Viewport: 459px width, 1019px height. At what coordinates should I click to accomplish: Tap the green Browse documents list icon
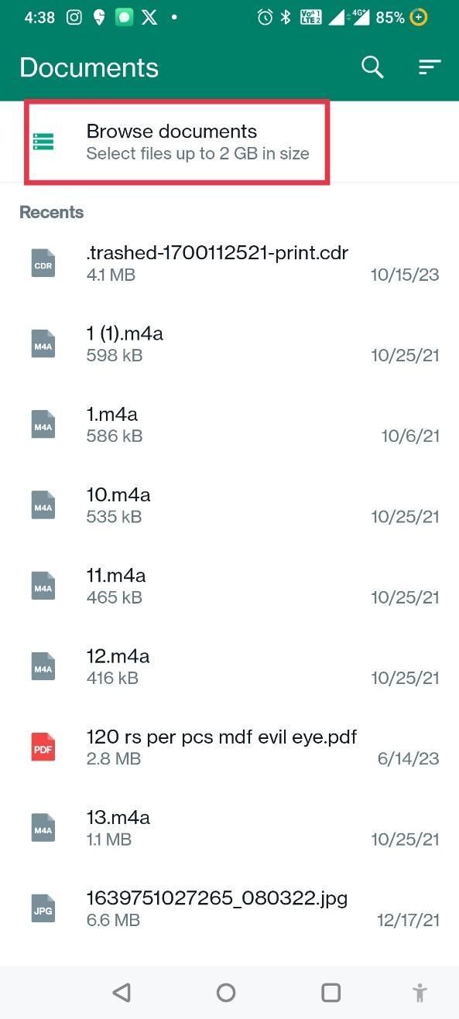click(44, 142)
